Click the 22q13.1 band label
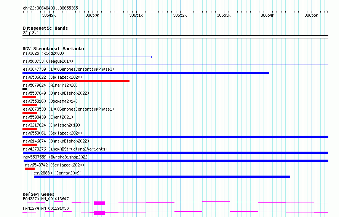Viewport: 339px width, 217px height. pos(31,33)
